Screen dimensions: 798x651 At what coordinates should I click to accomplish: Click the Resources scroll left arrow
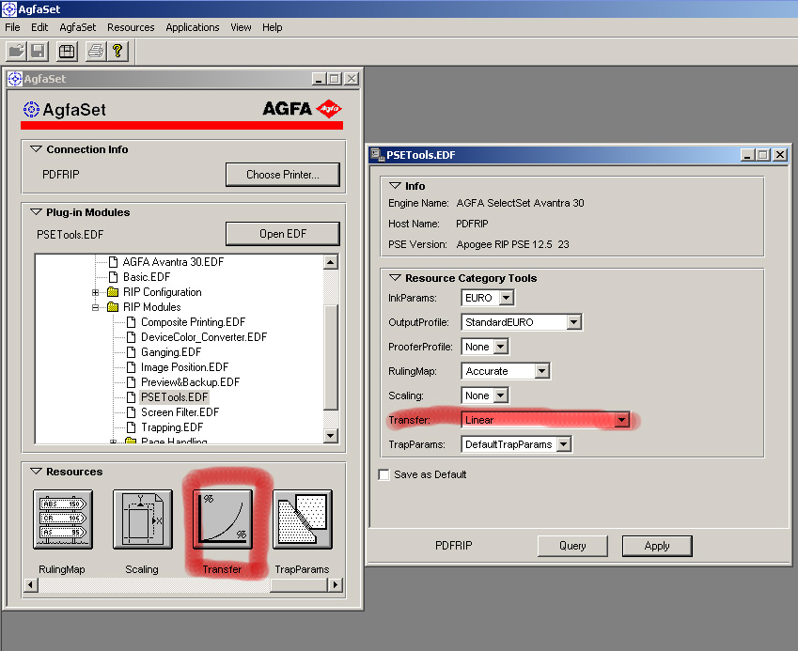point(31,585)
